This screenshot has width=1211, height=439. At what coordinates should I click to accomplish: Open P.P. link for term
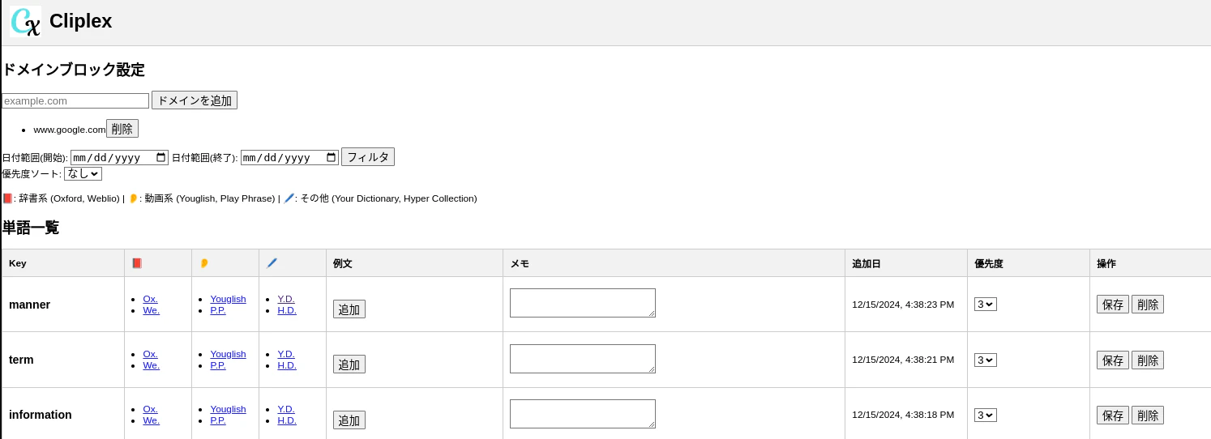218,365
